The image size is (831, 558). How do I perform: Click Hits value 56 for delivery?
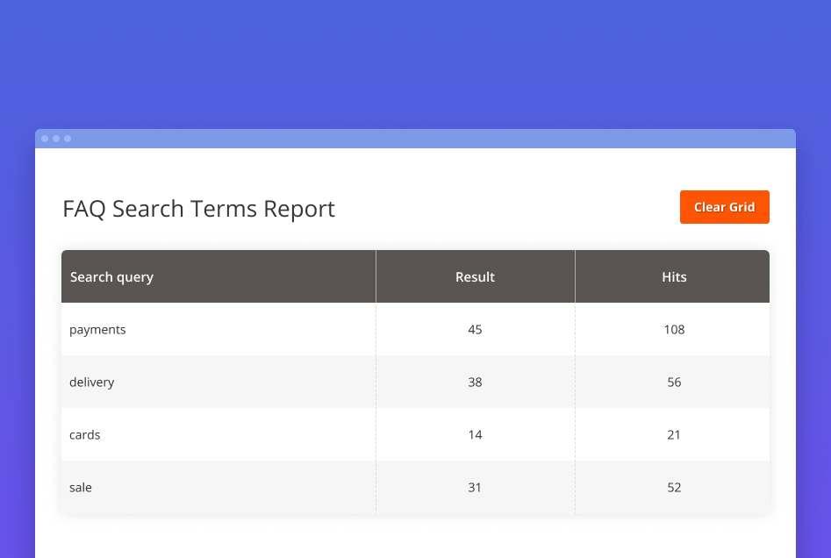[674, 383]
